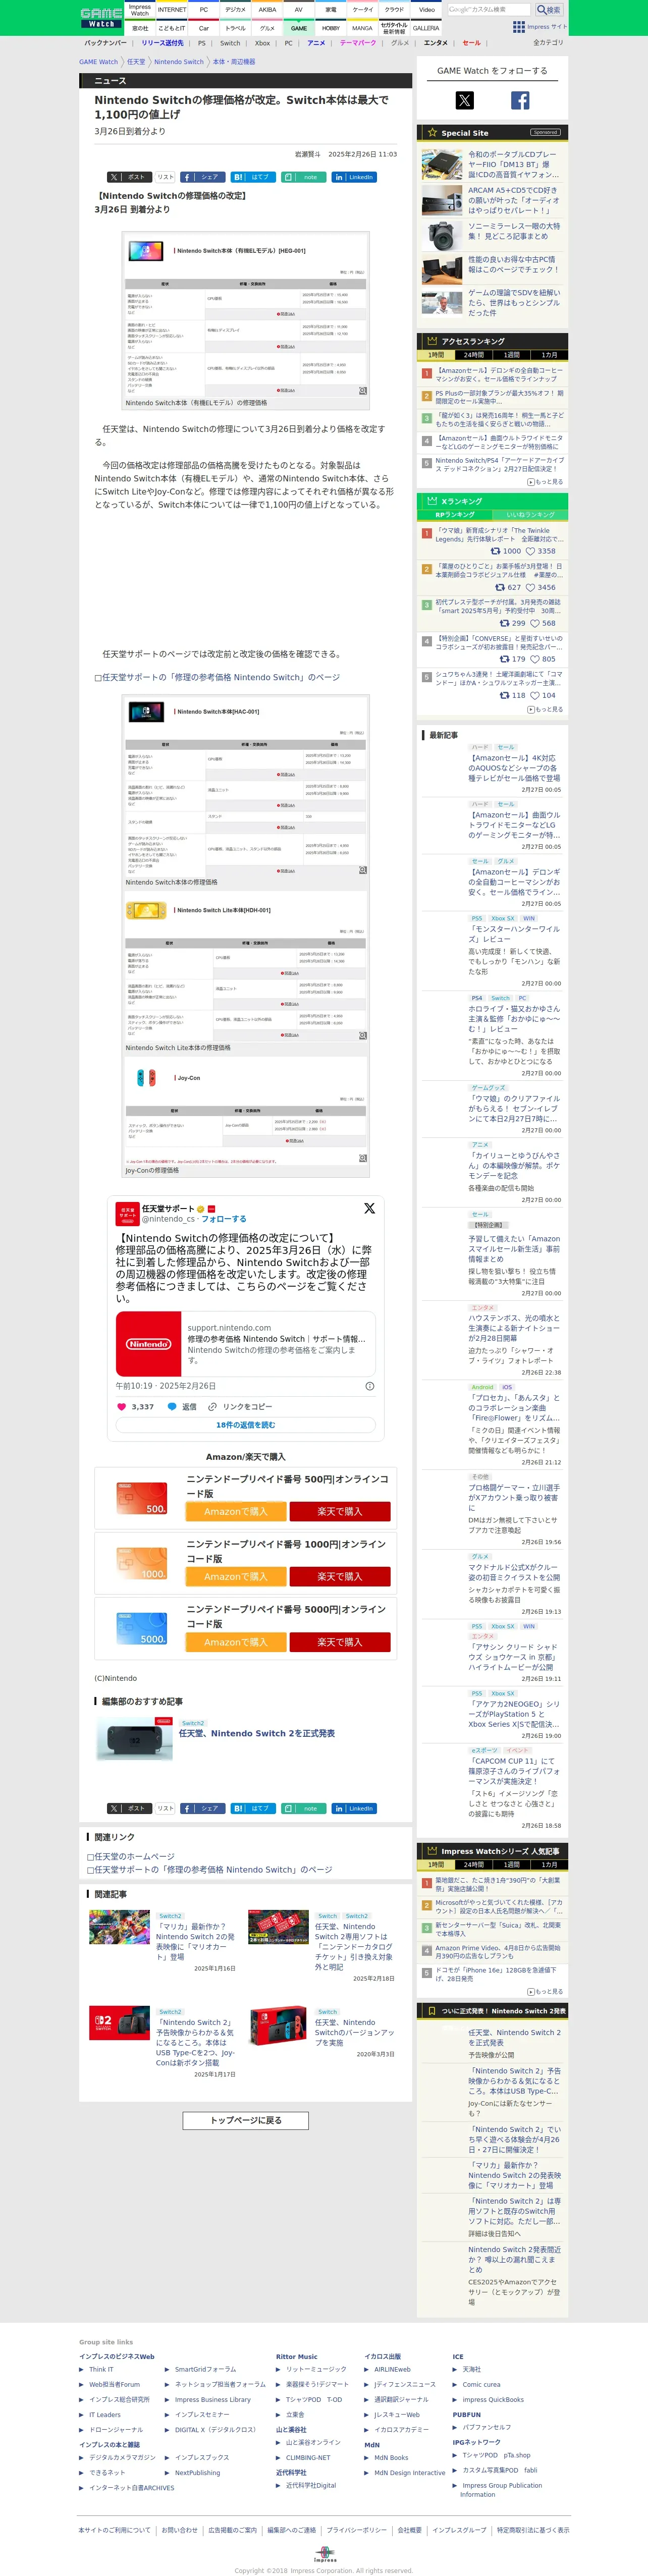The width and height of the screenshot is (648, 2576).
Task: Open X logo on embedded tweet
Action: (369, 1208)
